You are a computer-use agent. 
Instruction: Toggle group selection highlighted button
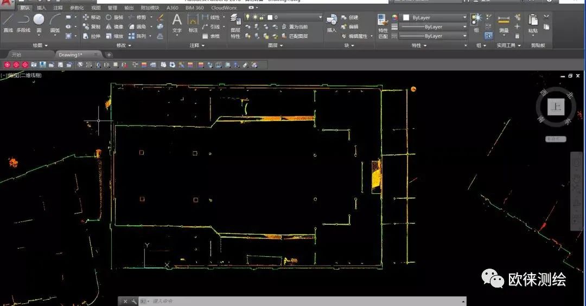click(x=488, y=36)
